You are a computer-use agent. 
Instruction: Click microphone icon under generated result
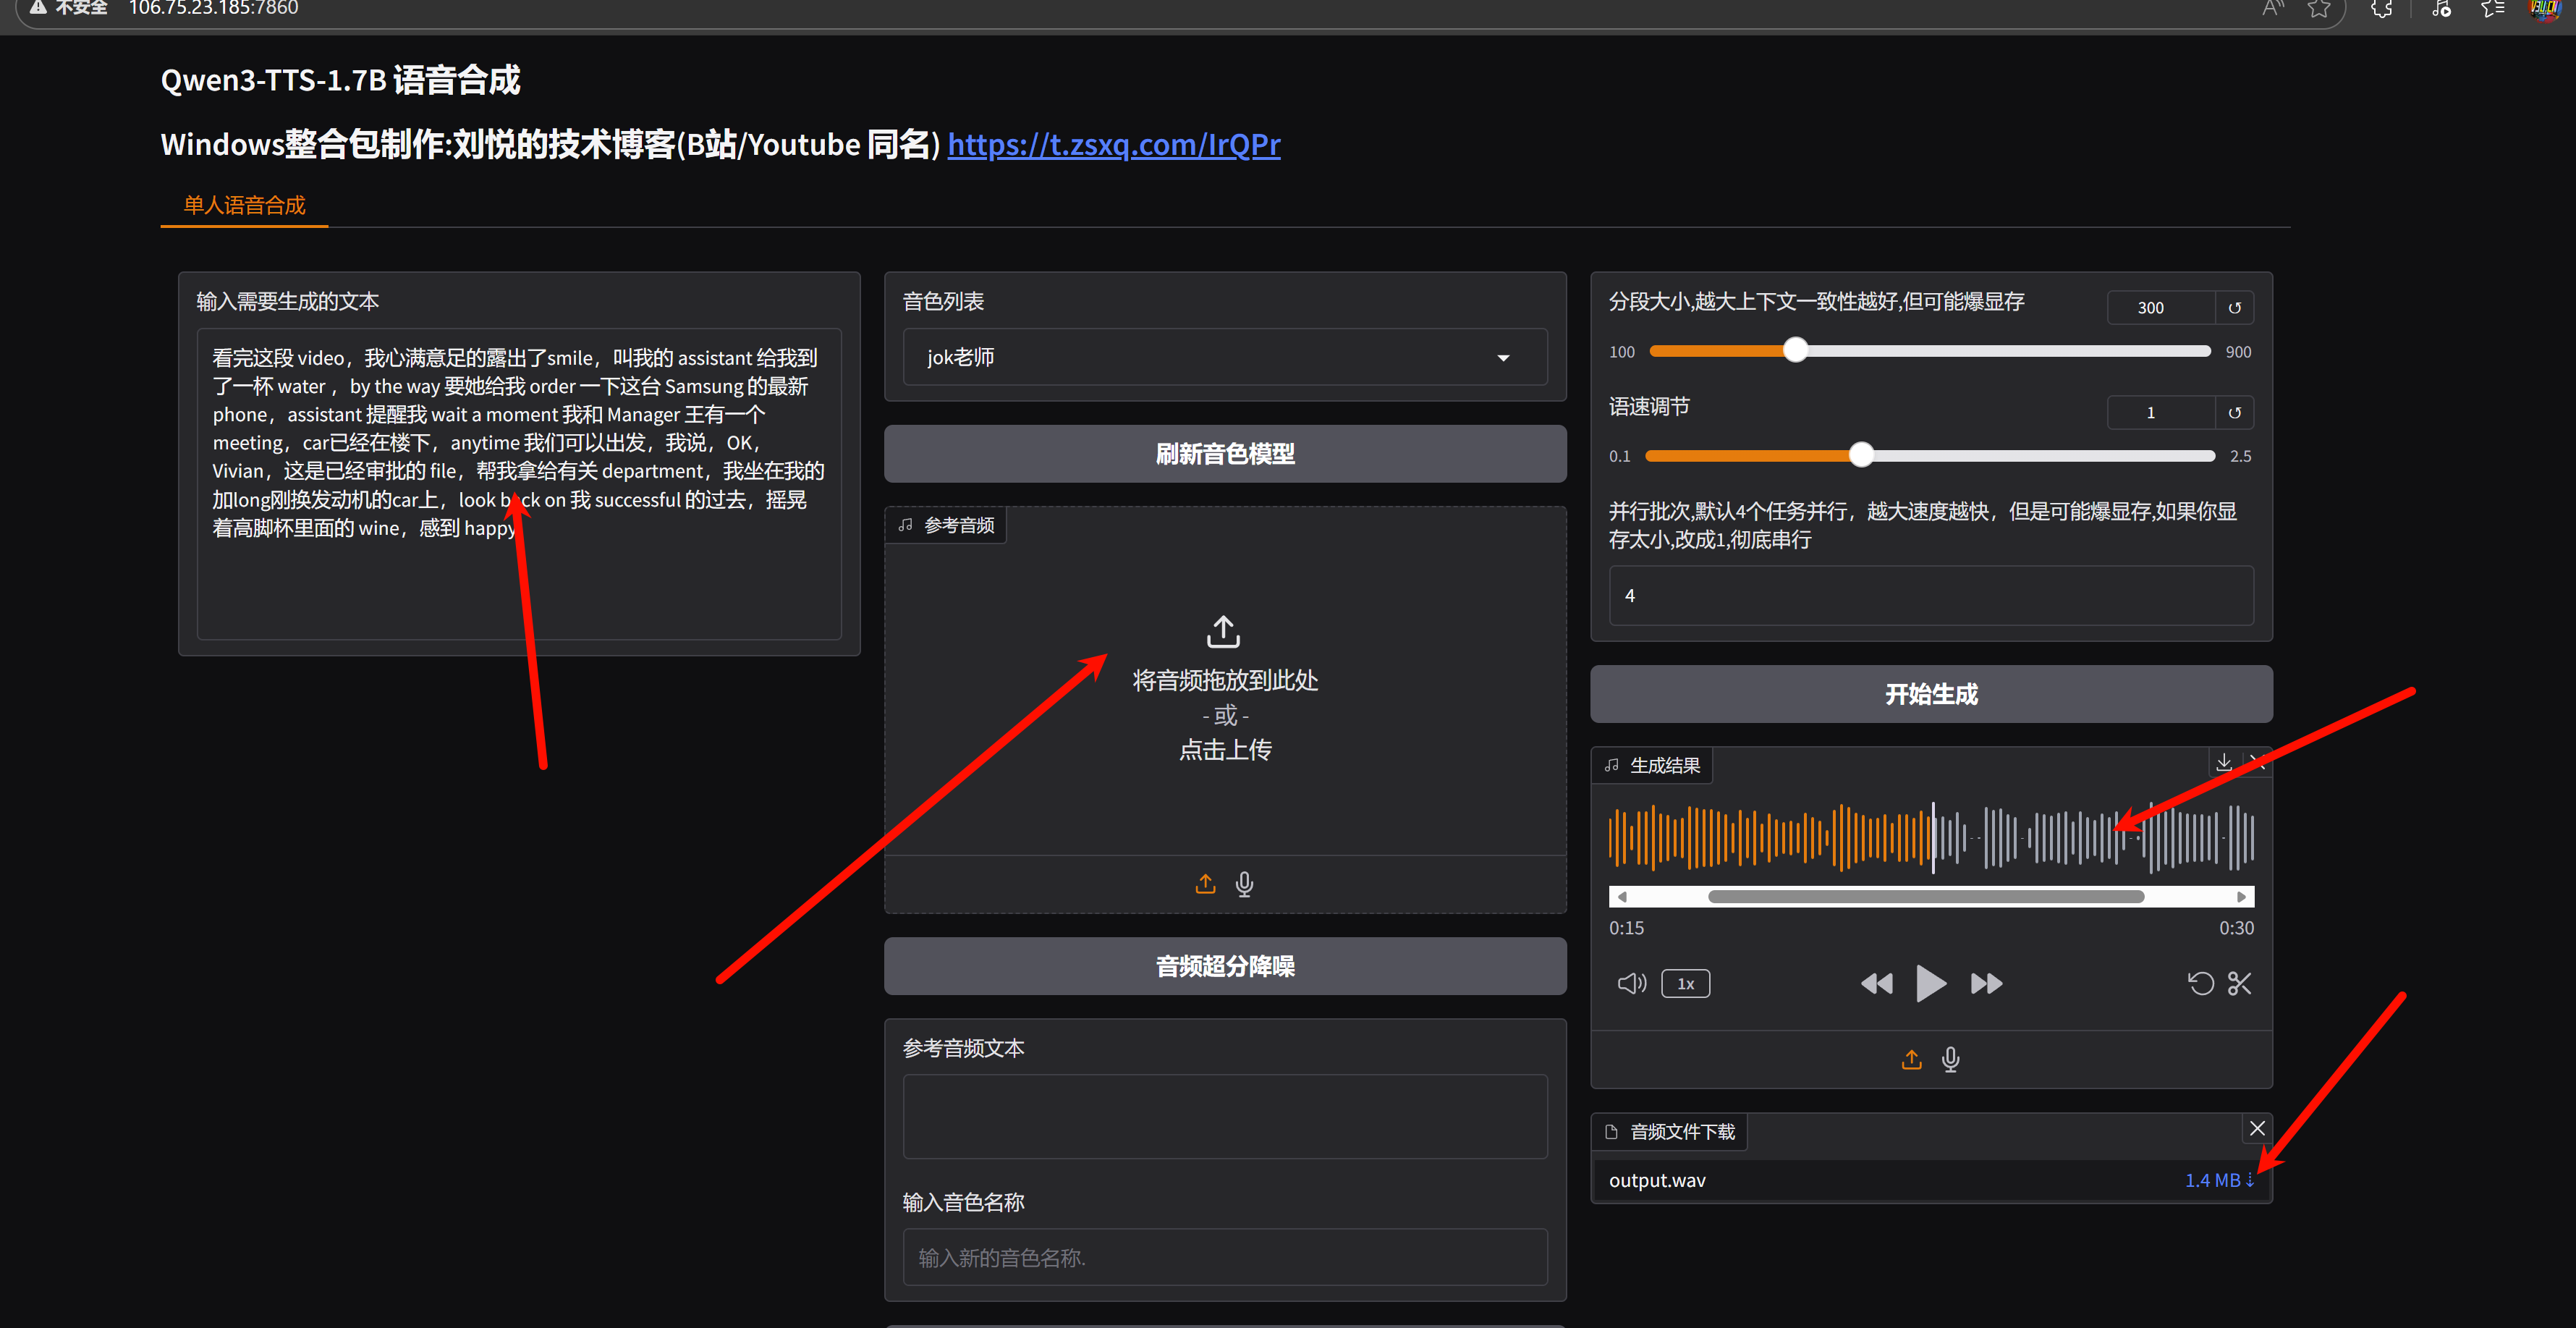1950,1059
